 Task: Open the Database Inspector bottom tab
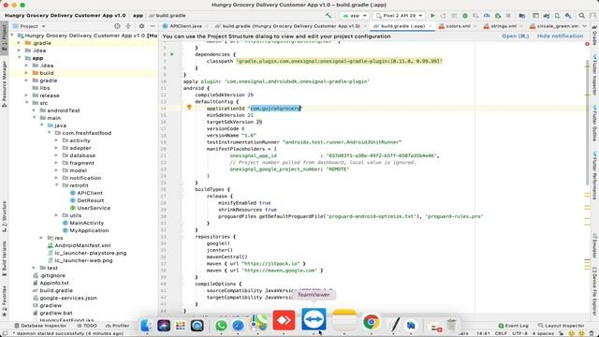[40, 326]
